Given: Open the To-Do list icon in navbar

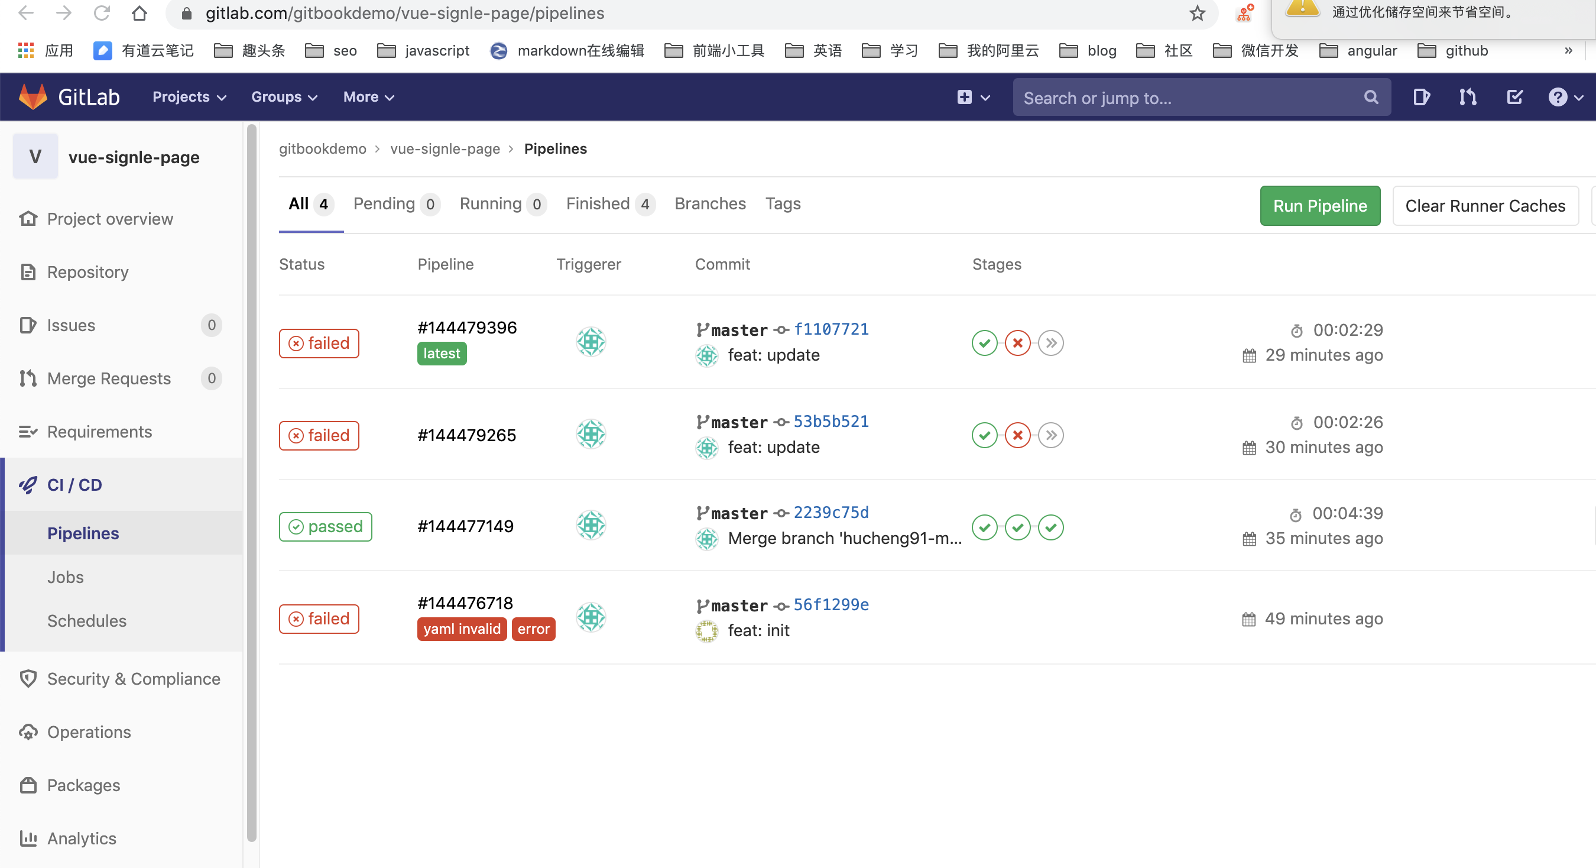Looking at the screenshot, I should pyautogui.click(x=1514, y=96).
